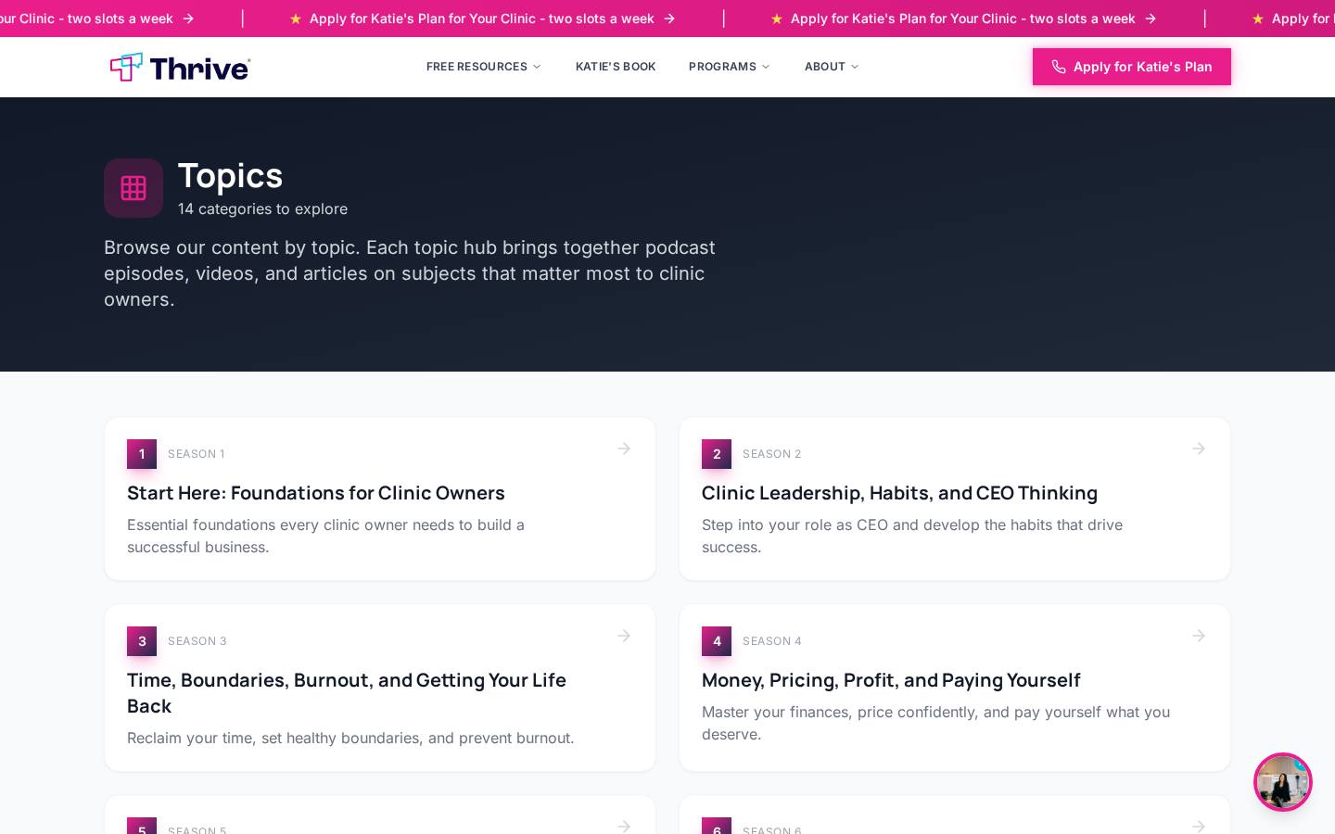Click the arrow on Season 2 card
This screenshot has height=834, width=1335.
point(1199,449)
